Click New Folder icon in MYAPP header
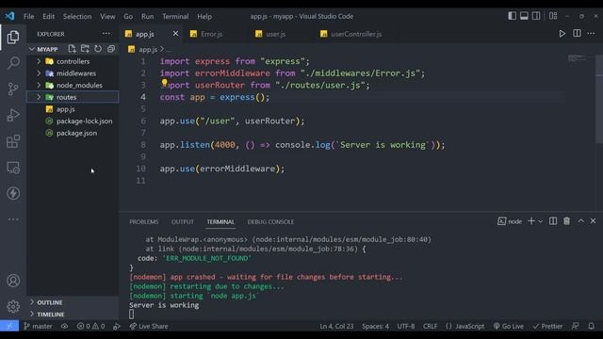This screenshot has width=603, height=339. (x=85, y=49)
